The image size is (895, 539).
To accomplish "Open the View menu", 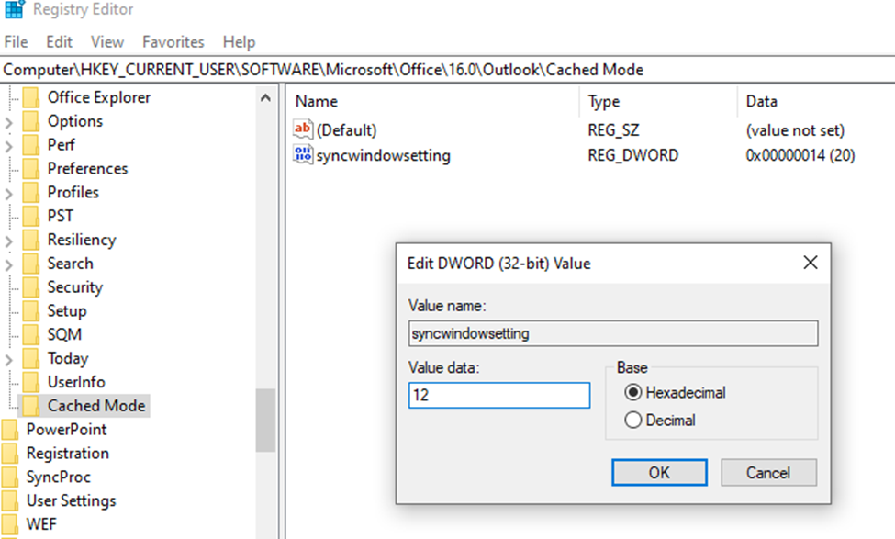I will click(x=107, y=42).
